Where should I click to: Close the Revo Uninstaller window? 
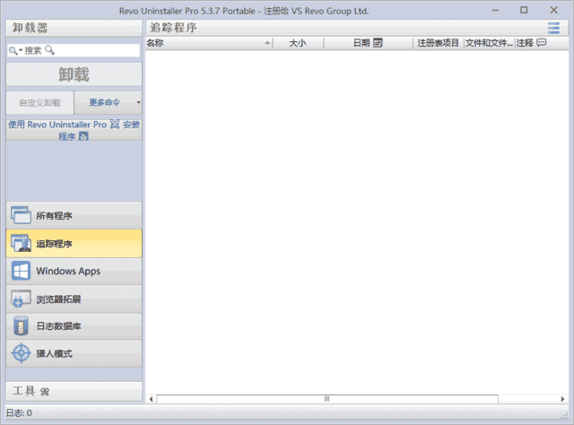(553, 10)
